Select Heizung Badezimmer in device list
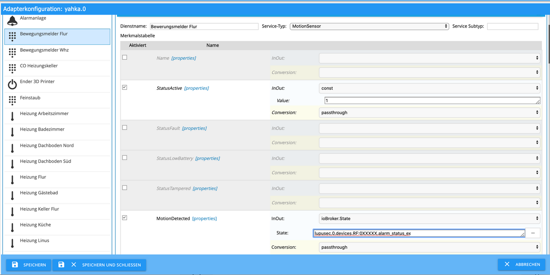This screenshot has height=275, width=550. point(57,132)
